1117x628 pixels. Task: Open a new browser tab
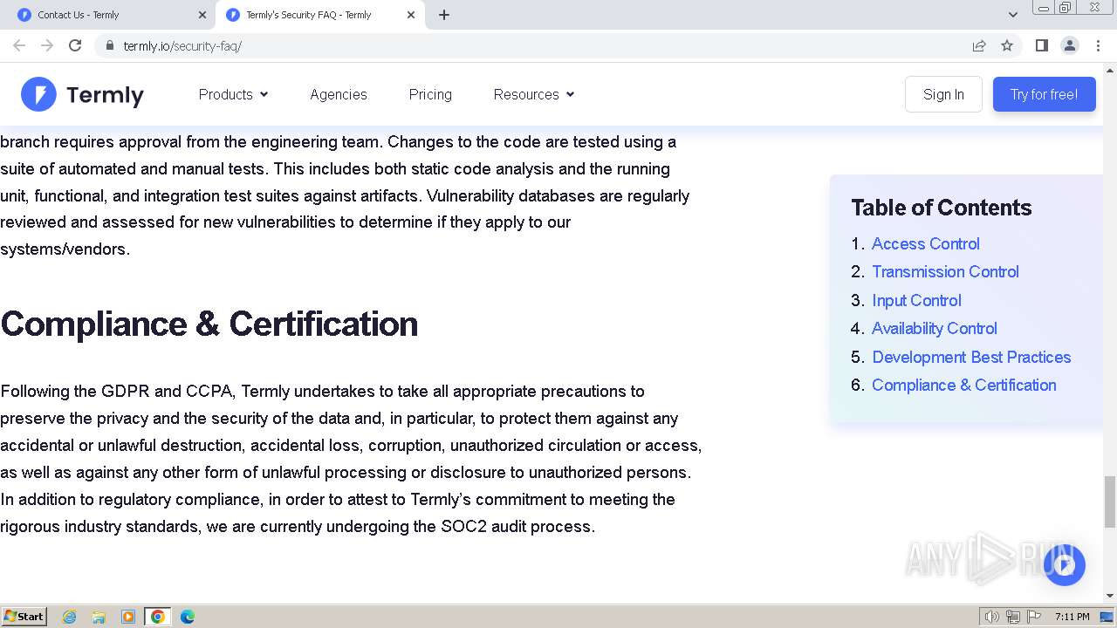pos(444,15)
